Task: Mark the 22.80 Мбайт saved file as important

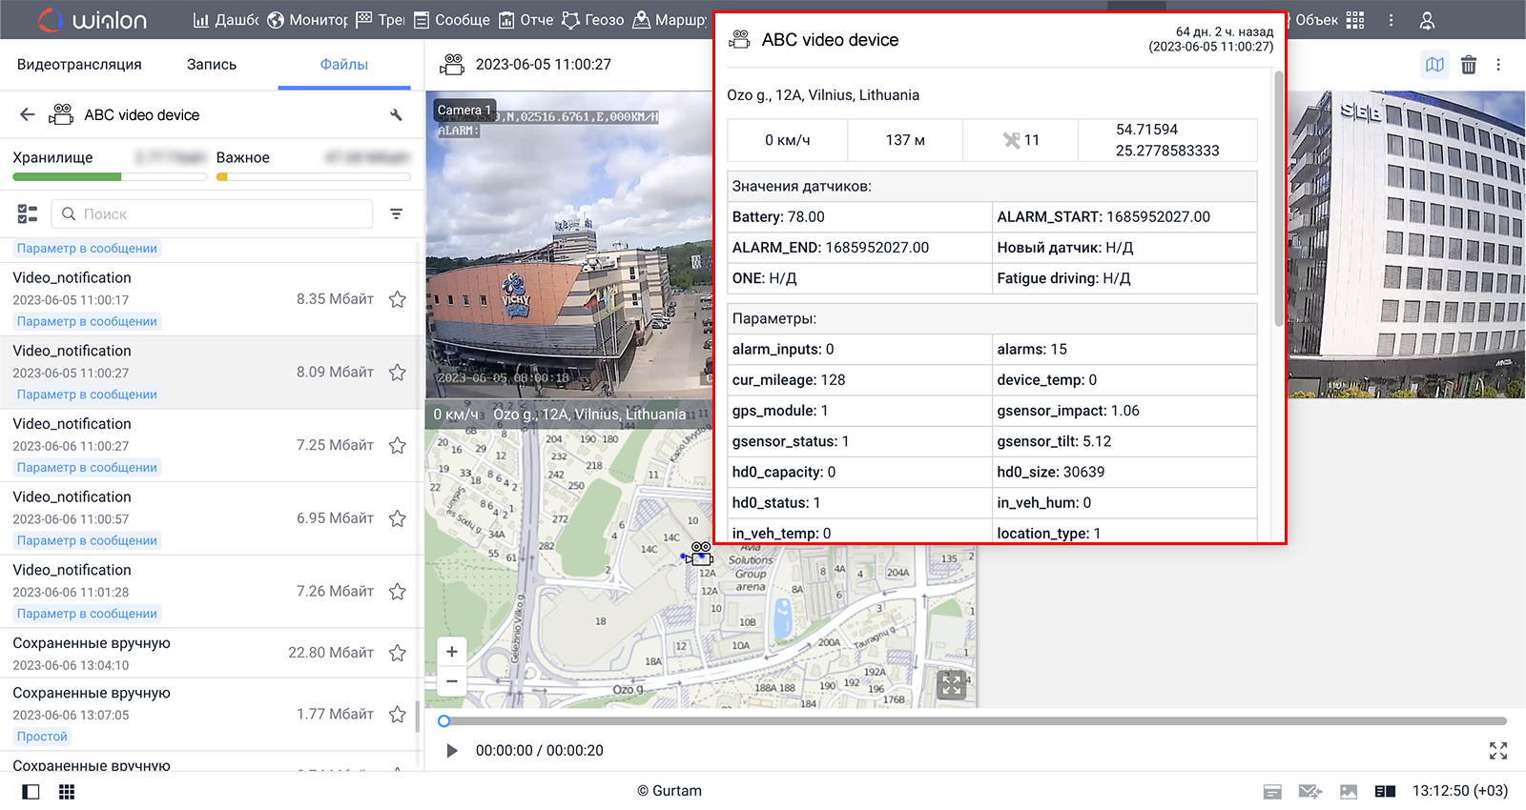Action: coord(398,653)
